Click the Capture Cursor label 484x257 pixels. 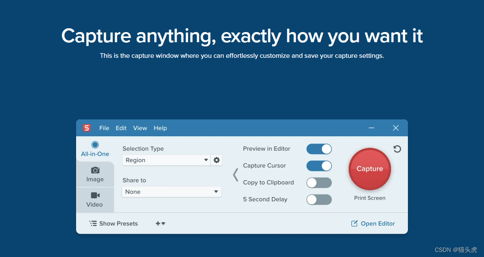click(265, 165)
